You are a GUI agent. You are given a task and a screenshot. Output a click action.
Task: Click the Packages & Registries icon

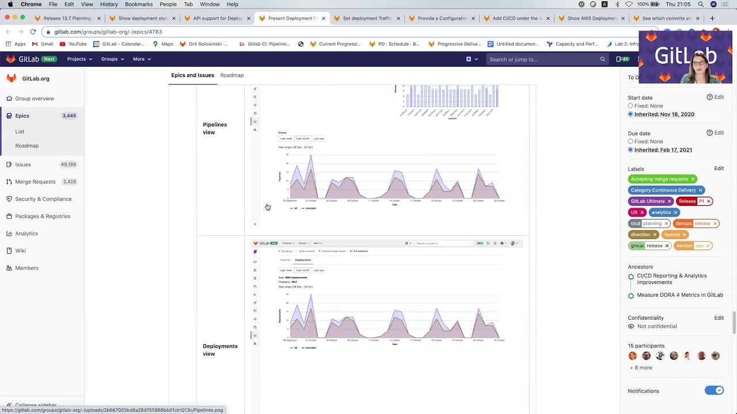9,216
